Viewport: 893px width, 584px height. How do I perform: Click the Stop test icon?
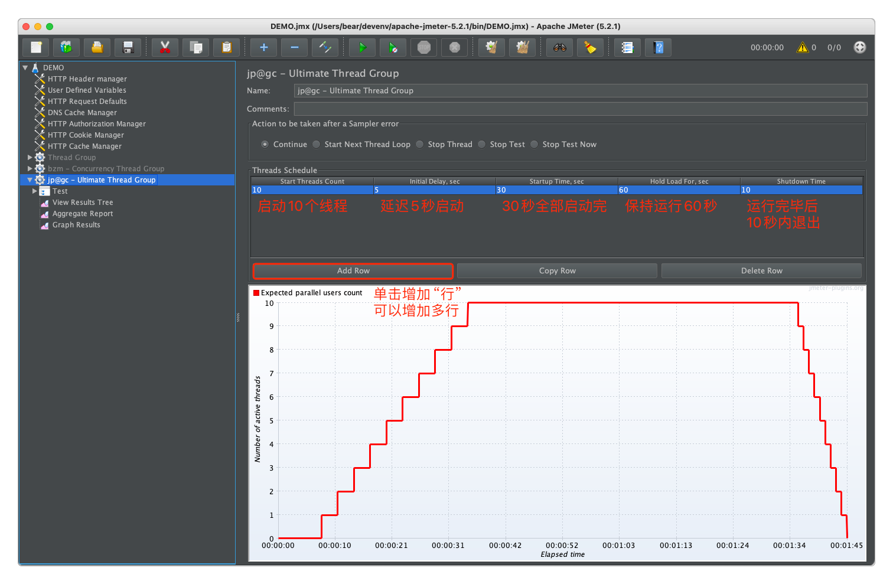coord(423,47)
